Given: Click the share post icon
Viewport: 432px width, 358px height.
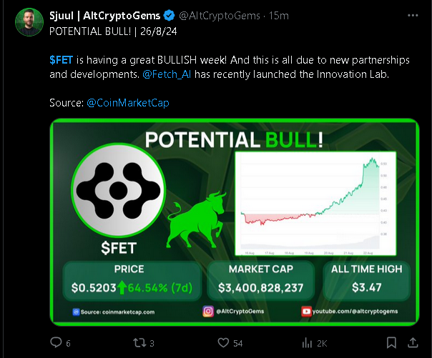Looking at the screenshot, I should 411,344.
